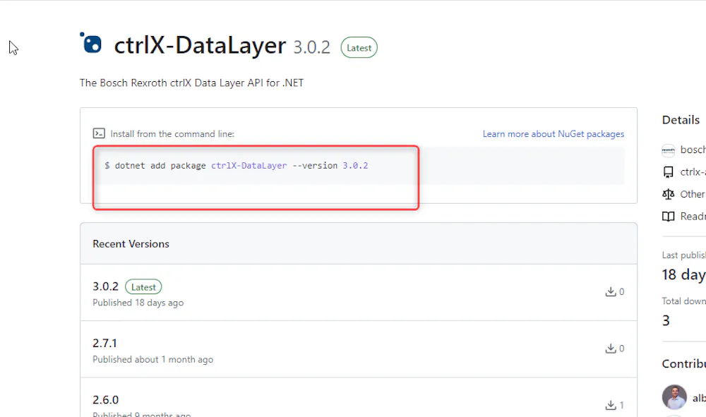Open Learn more about NuGet packages link
This screenshot has width=706, height=417.
[554, 133]
